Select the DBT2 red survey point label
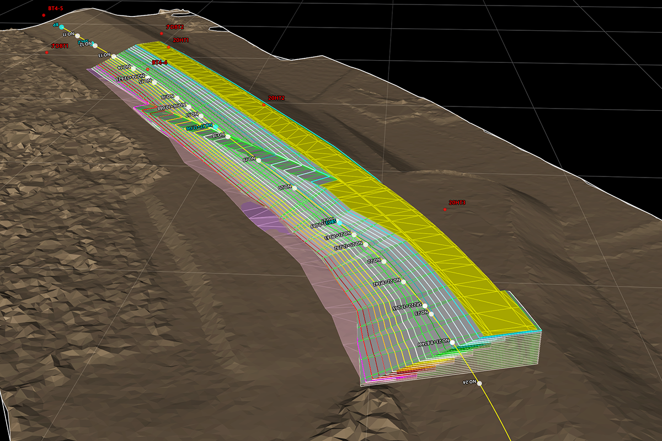The width and height of the screenshot is (662, 441). 175,26
